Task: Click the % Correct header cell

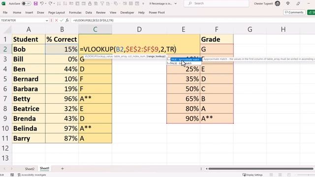Action: (62, 39)
